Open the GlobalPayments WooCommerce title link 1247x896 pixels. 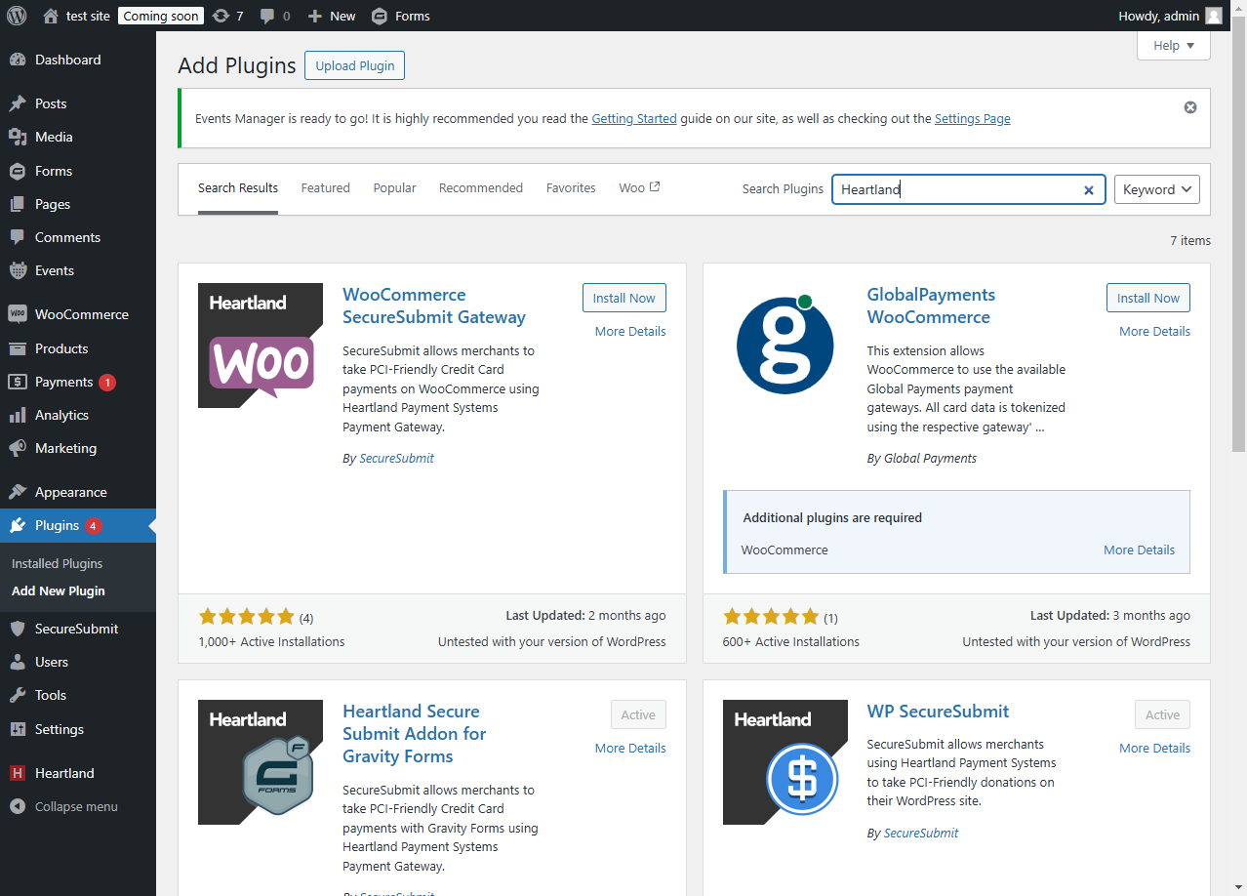click(931, 305)
